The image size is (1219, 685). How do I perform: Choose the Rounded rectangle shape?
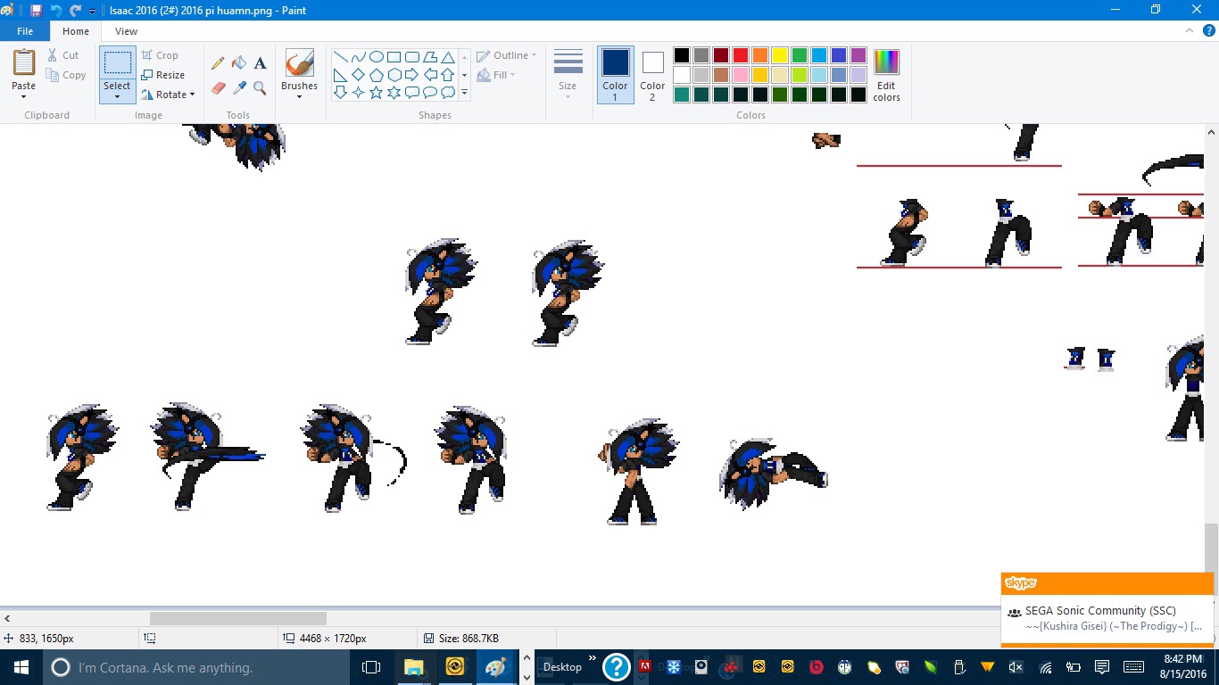tap(411, 56)
